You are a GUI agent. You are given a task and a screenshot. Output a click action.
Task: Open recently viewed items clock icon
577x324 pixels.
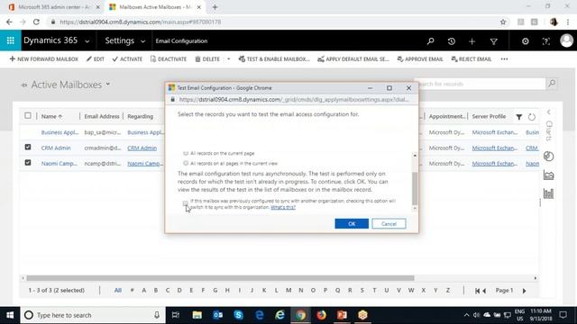(451, 41)
